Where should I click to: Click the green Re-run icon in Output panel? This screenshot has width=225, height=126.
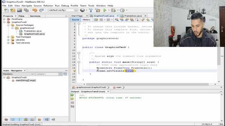coord(72,95)
